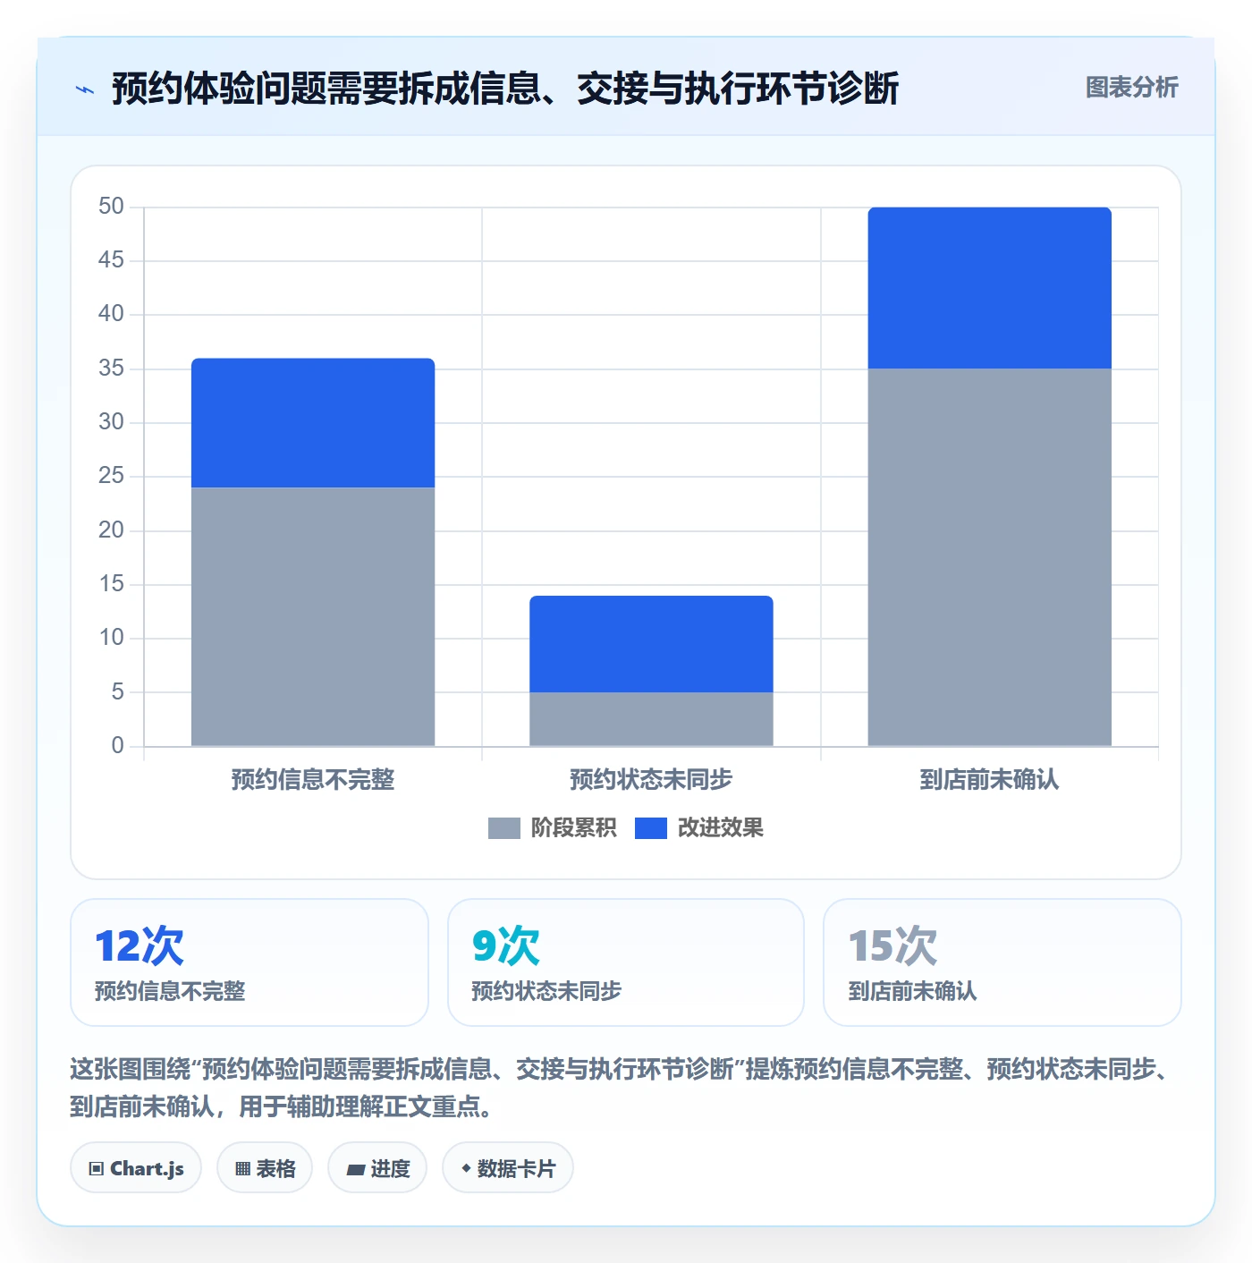The height and width of the screenshot is (1263, 1252).
Task: Click the 阶段累积 legend text
Action: pos(573,828)
